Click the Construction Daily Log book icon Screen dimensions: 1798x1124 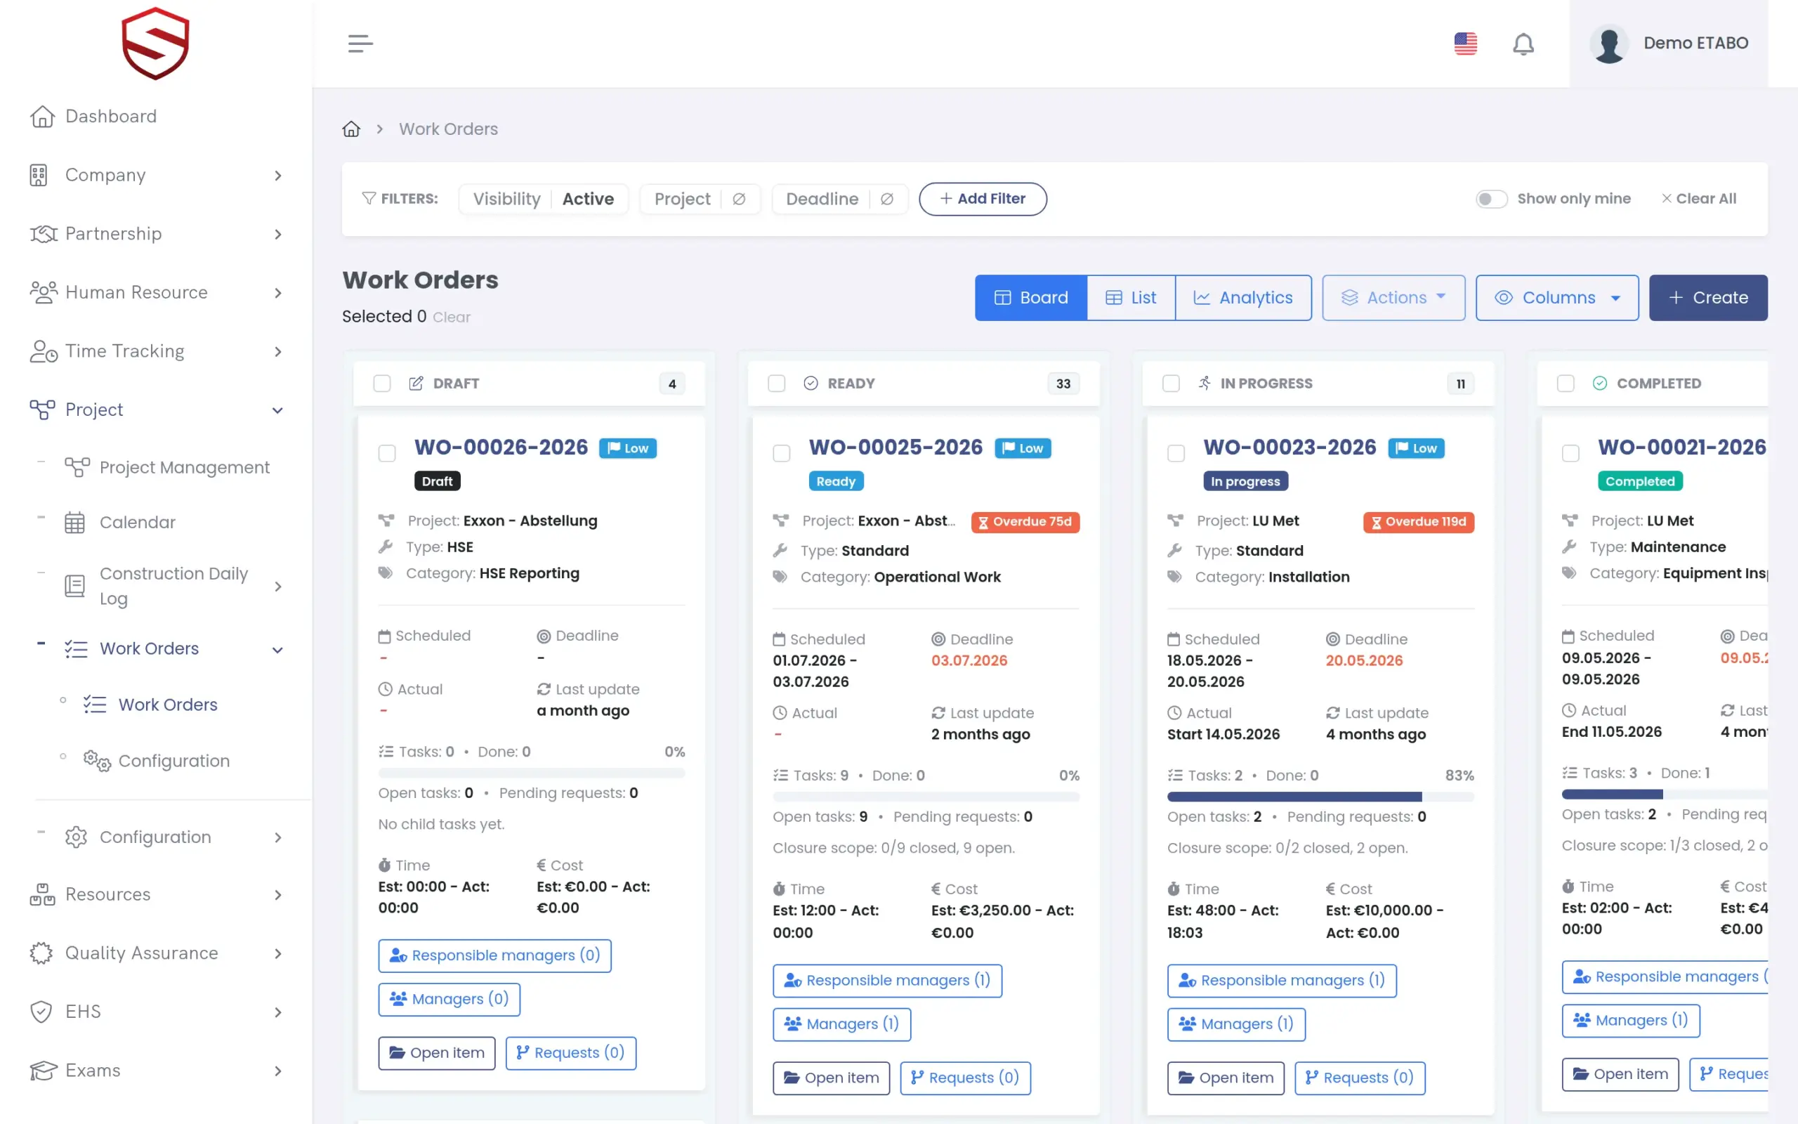[74, 586]
